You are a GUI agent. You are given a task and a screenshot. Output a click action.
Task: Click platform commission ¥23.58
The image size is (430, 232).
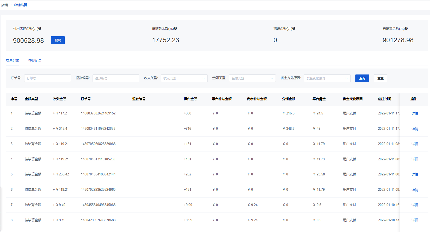(319, 174)
